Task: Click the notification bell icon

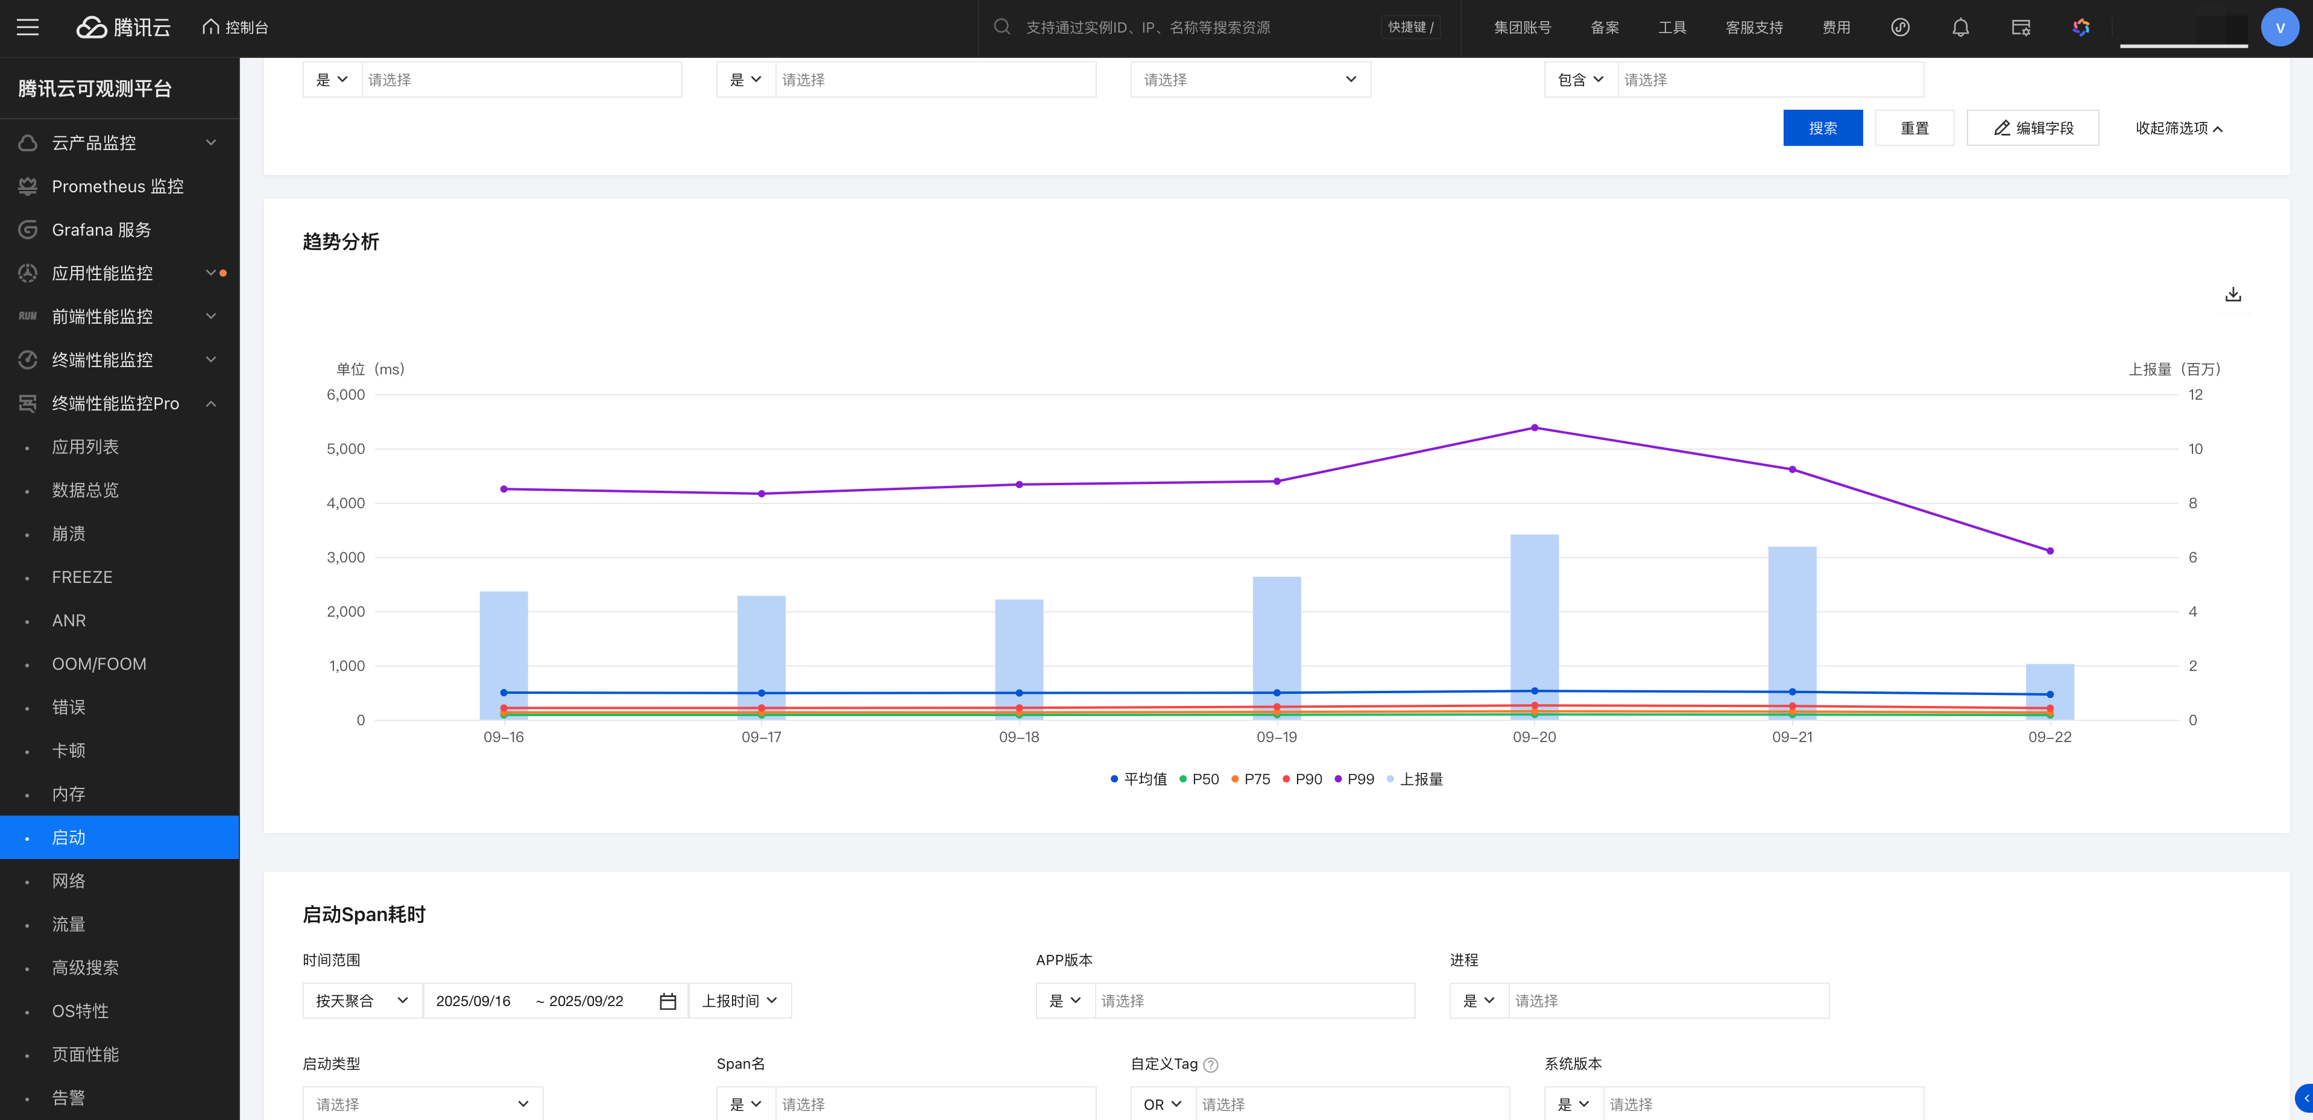Action: (x=1960, y=27)
